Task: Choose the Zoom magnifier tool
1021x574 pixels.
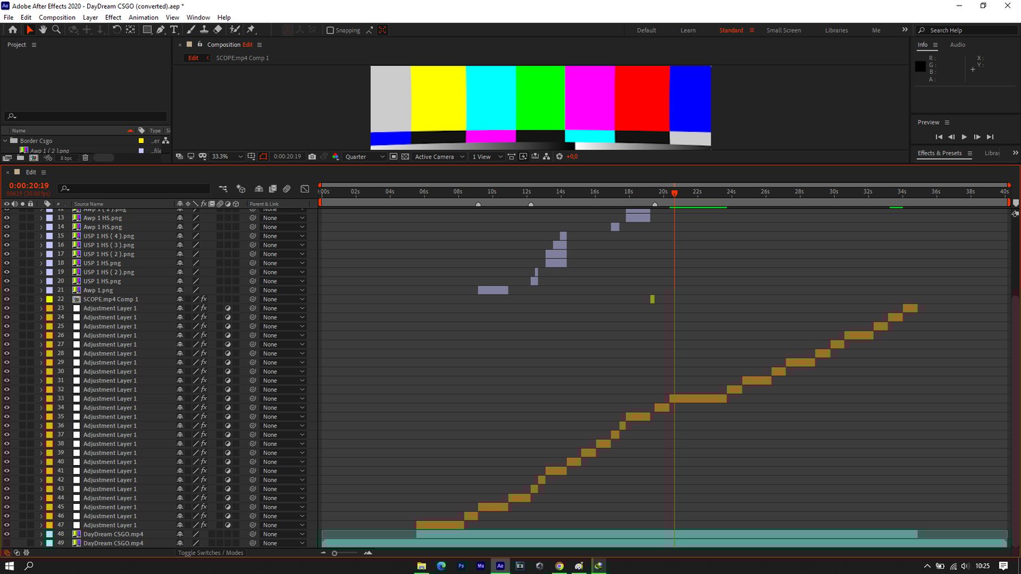Action: click(56, 30)
